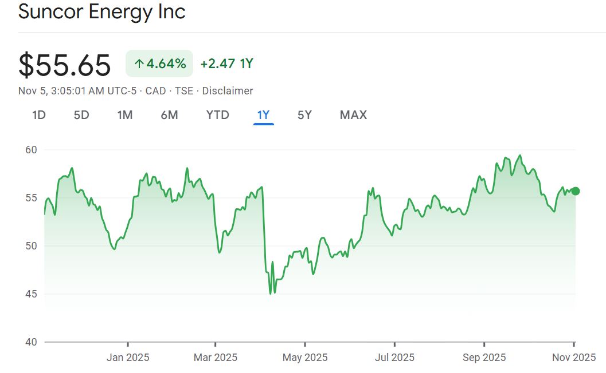
Task: Click the Jan 2025 axis label
Action: (128, 358)
